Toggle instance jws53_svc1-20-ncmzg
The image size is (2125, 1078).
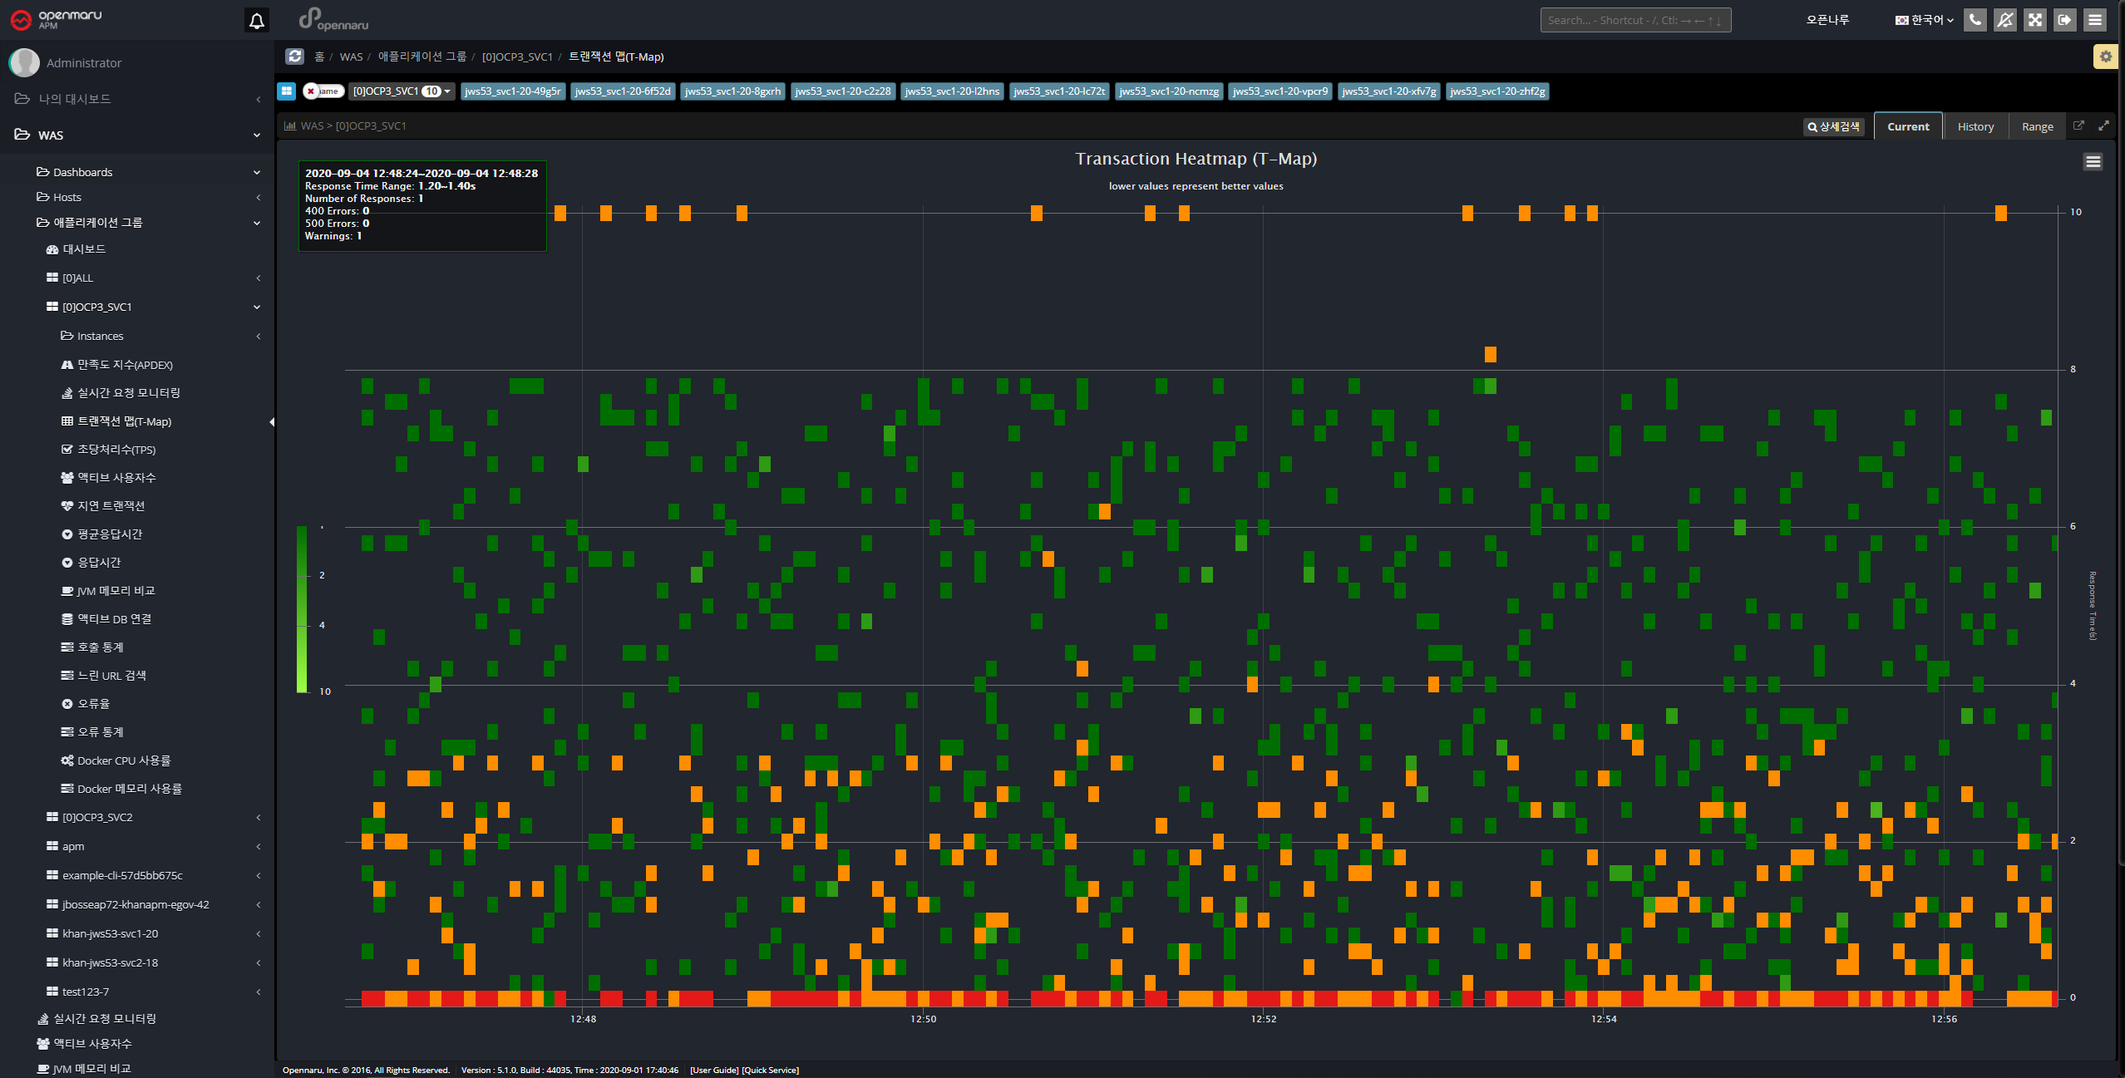[x=1169, y=91]
